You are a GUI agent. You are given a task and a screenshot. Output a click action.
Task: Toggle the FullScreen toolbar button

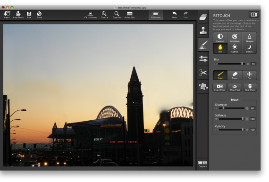coord(156,15)
